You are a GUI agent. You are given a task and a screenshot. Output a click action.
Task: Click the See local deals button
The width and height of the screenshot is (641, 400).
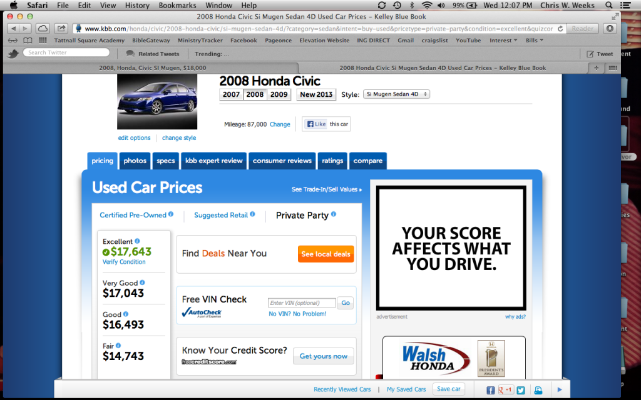326,254
